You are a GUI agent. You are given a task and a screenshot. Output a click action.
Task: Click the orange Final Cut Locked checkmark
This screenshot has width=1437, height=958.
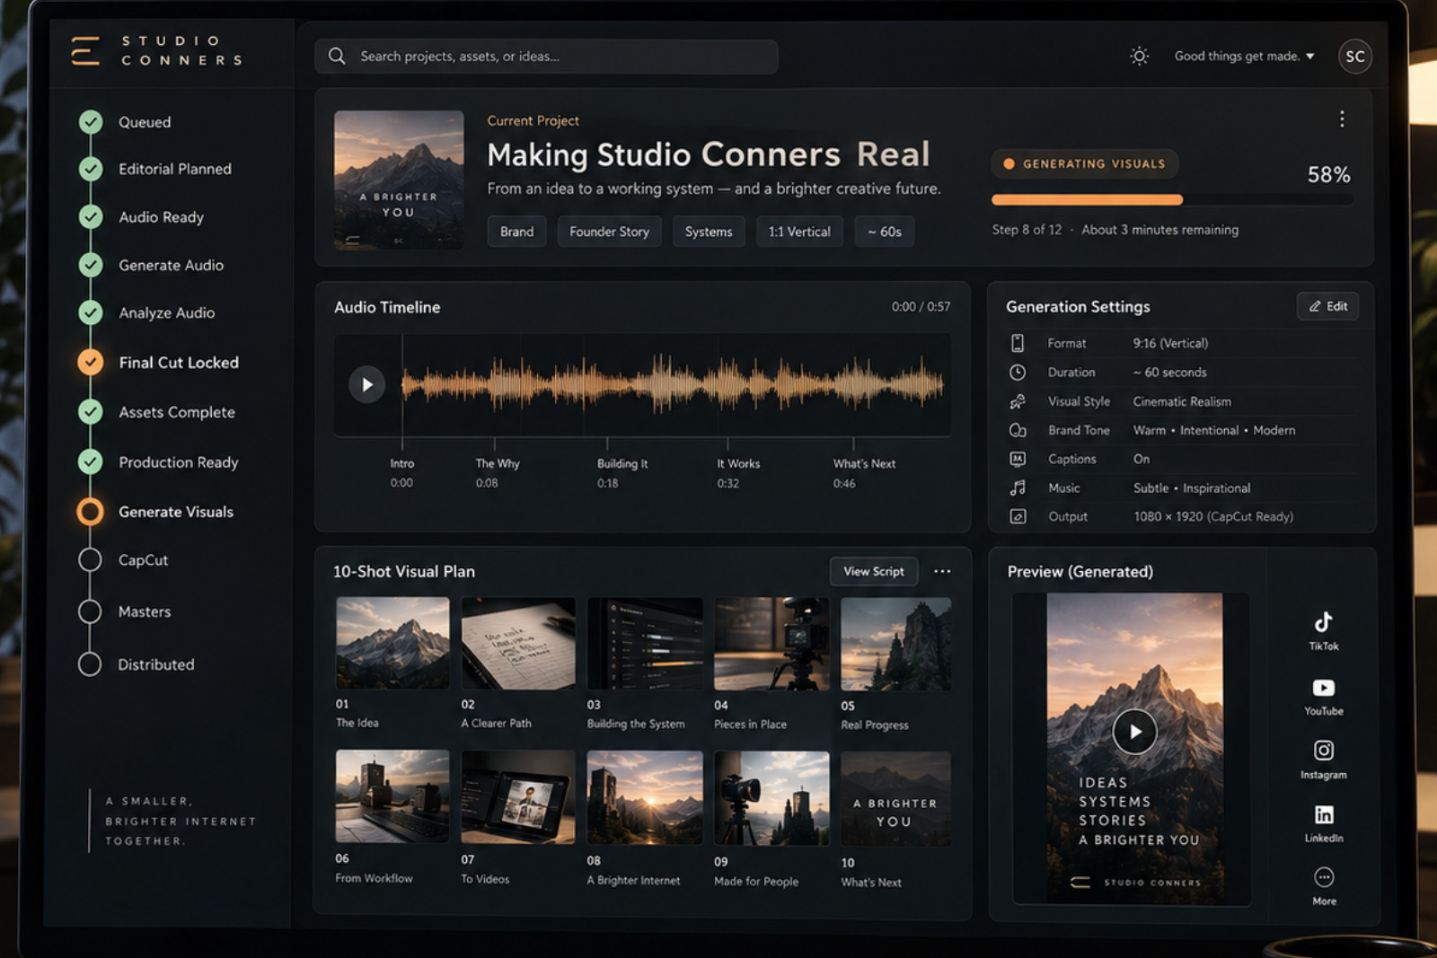90,361
